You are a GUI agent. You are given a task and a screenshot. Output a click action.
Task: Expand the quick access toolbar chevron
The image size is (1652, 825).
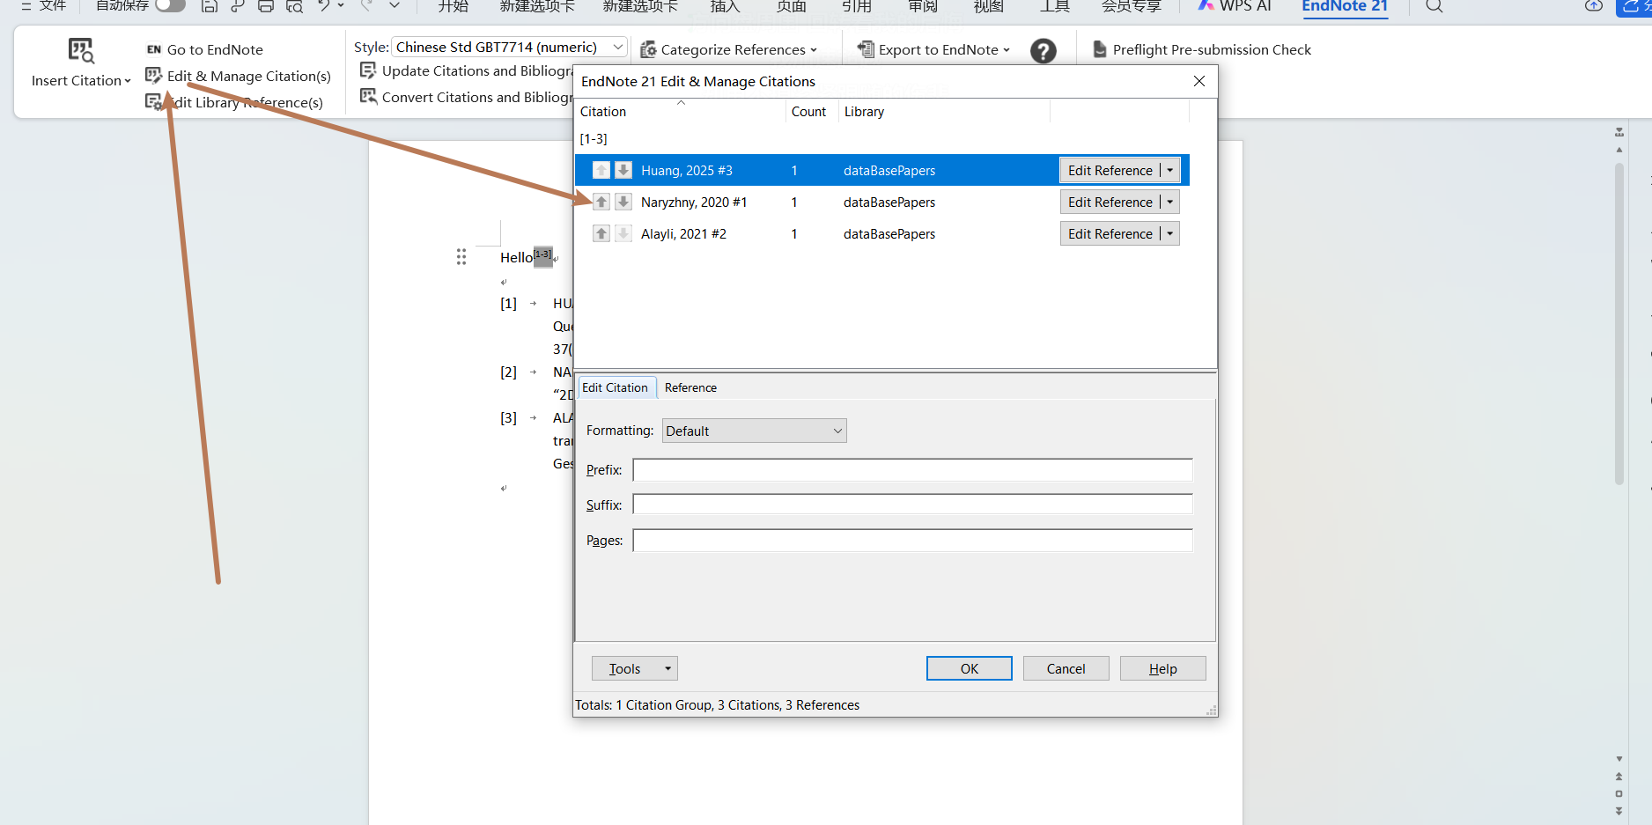click(395, 5)
